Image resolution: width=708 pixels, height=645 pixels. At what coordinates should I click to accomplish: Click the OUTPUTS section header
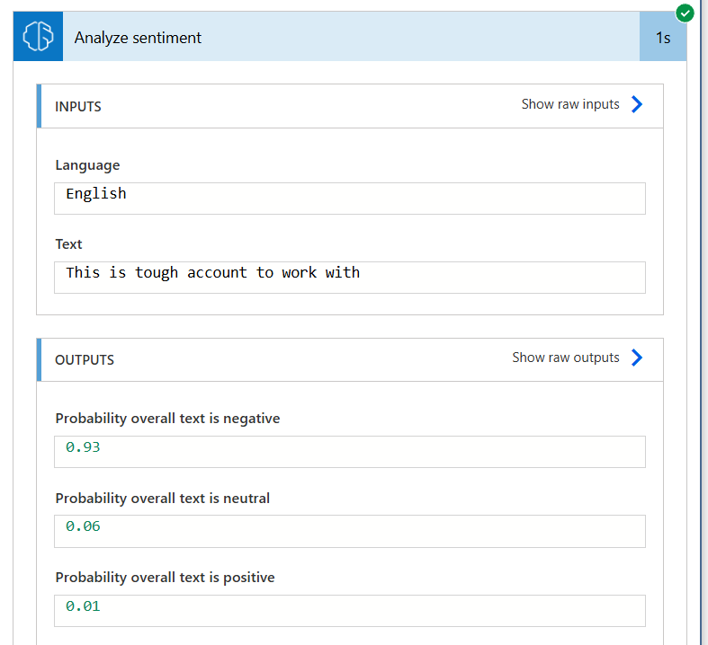coord(85,360)
